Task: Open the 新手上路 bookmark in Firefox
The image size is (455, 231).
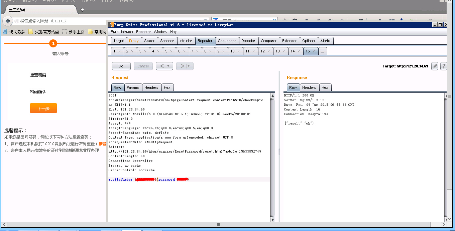Action: [73, 32]
